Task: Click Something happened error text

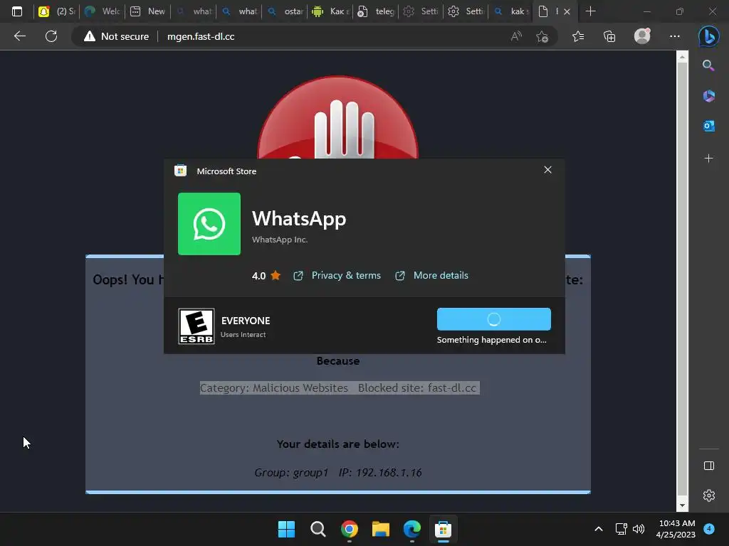Action: pos(491,340)
